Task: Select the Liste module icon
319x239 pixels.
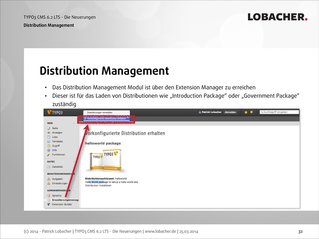Action: click(49, 137)
